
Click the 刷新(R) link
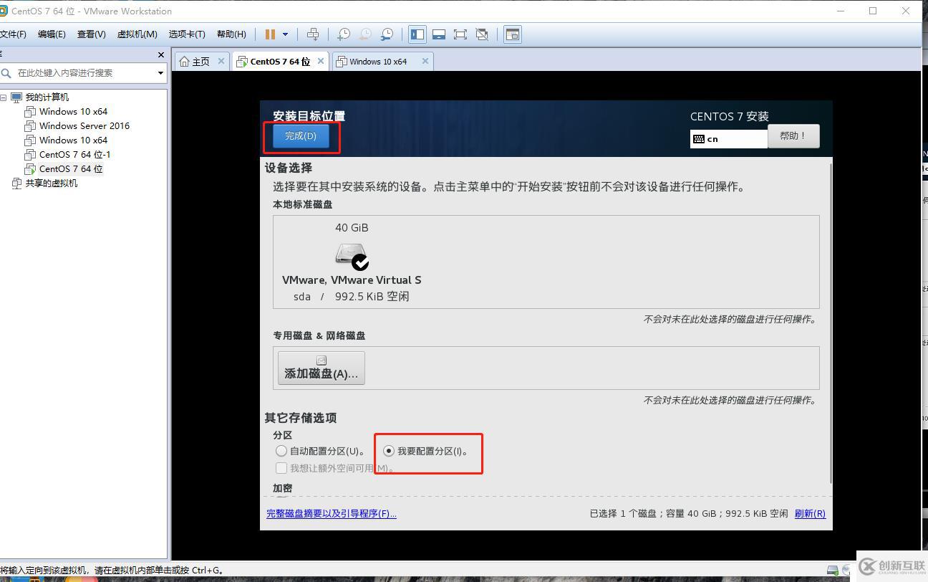810,514
